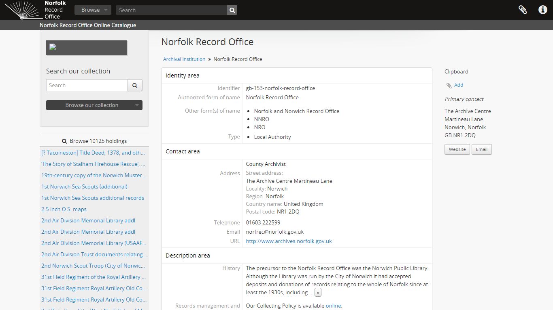Focus the top Search input field
The height and width of the screenshot is (310, 553).
(171, 10)
